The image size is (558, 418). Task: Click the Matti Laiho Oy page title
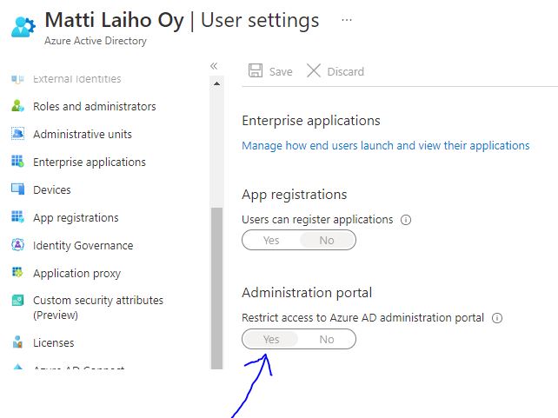click(114, 20)
